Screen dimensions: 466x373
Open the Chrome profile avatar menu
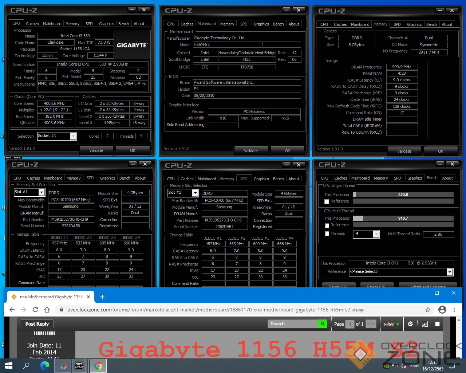[x=442, y=310]
